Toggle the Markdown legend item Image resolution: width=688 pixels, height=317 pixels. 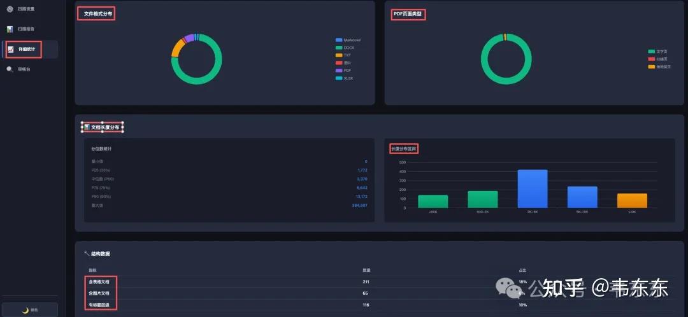pyautogui.click(x=348, y=40)
